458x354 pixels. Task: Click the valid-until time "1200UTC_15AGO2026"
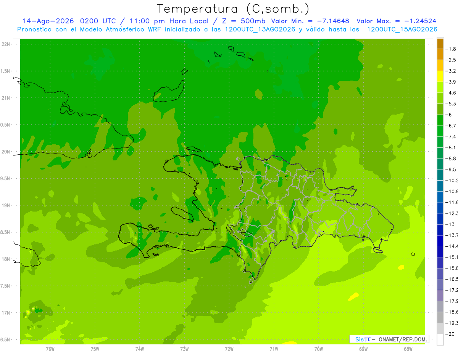[402, 29]
